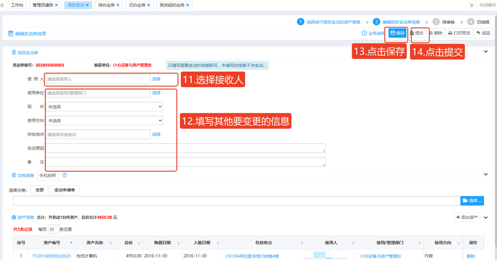497x260 pixels.
Task: Select the 变动申请单 category filter
Action: point(65,190)
